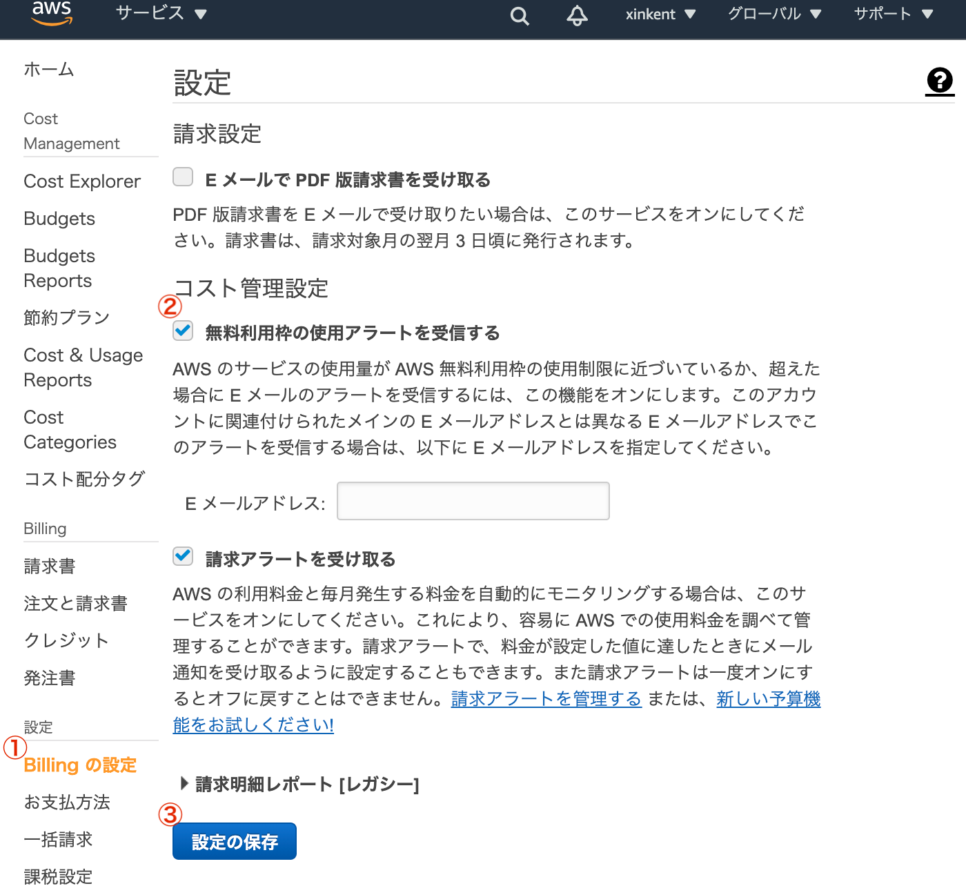This screenshot has height=886, width=966.
Task: Open the サービス dropdown menu
Action: (161, 13)
